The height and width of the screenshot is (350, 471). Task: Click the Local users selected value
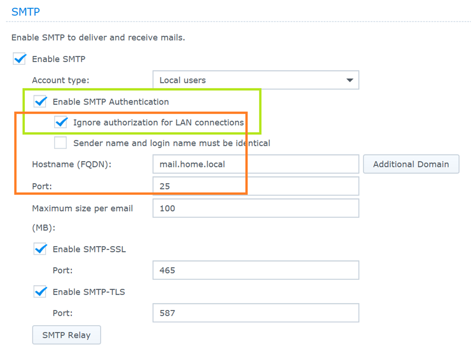coord(183,80)
